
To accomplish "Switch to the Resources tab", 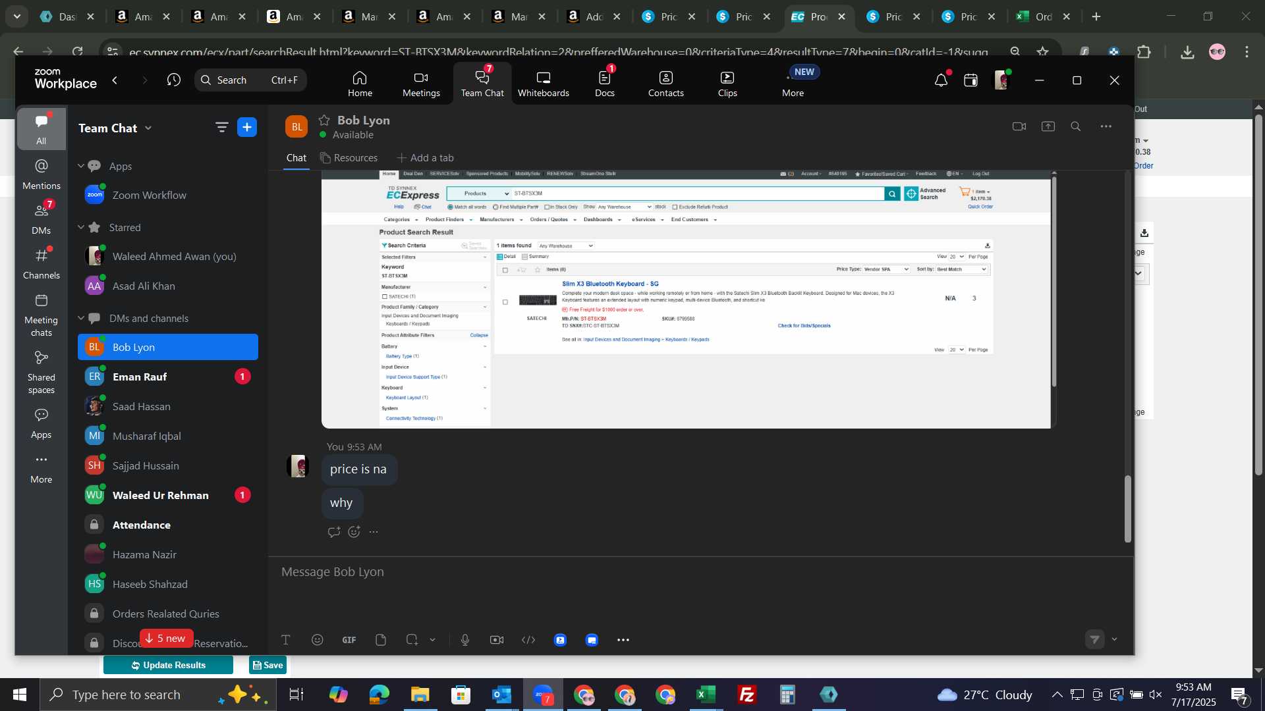I will [x=349, y=158].
